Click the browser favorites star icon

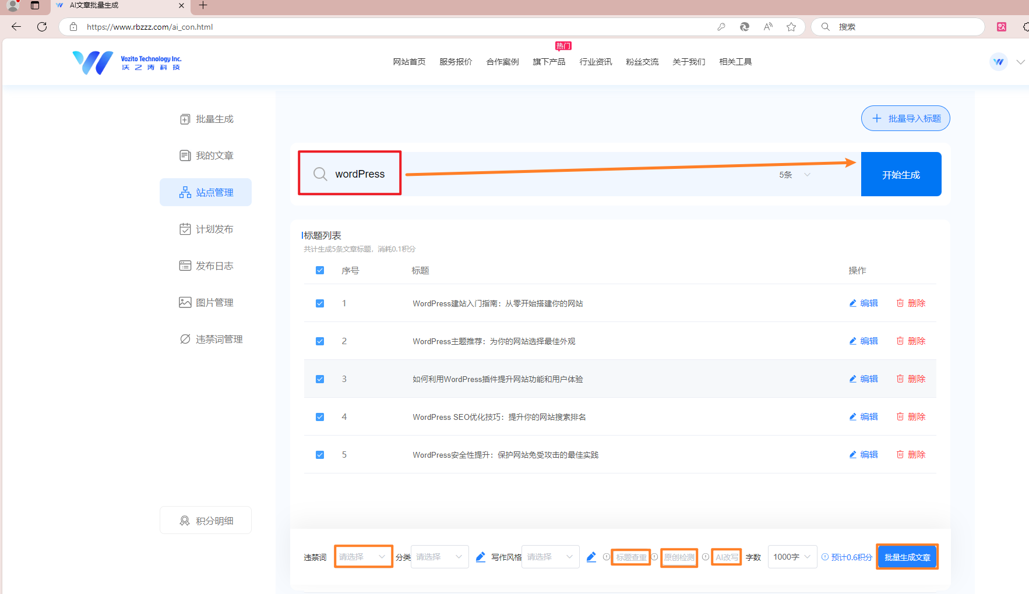[791, 27]
